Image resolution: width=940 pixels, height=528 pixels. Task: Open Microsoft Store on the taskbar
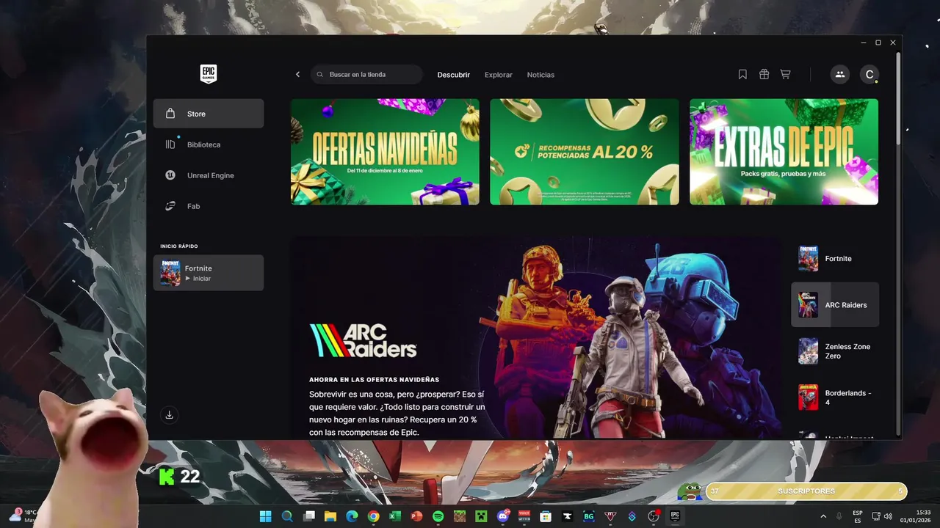546,516
